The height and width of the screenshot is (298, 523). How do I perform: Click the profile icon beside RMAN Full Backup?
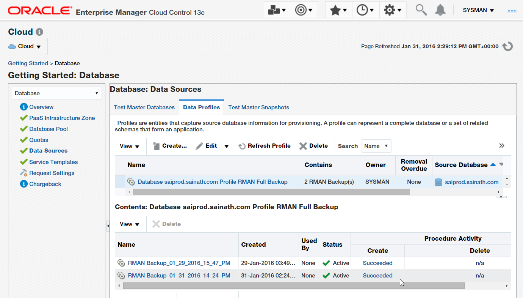tap(131, 182)
